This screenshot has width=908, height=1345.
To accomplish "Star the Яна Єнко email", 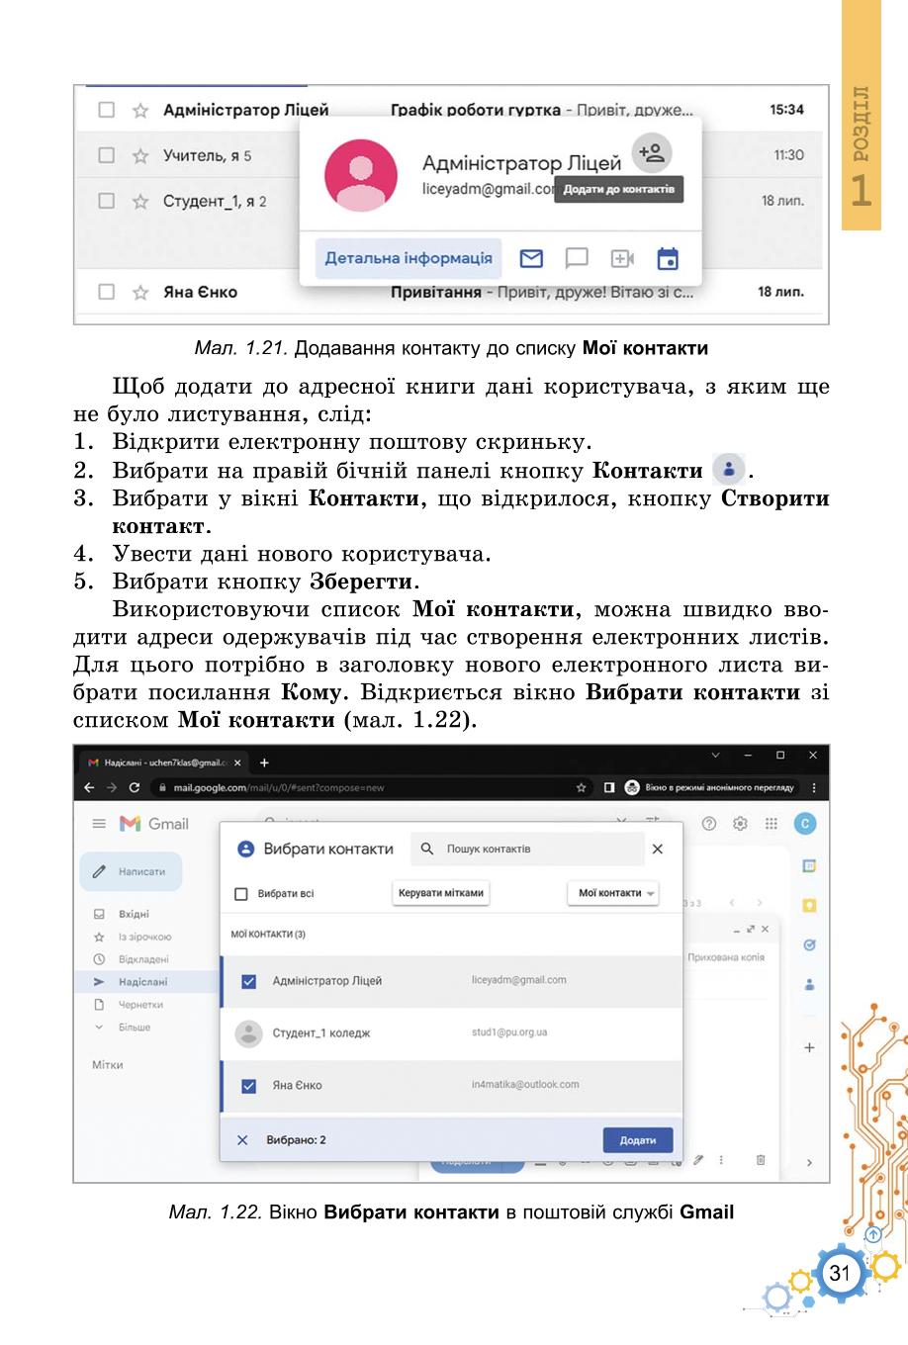I will click(140, 292).
